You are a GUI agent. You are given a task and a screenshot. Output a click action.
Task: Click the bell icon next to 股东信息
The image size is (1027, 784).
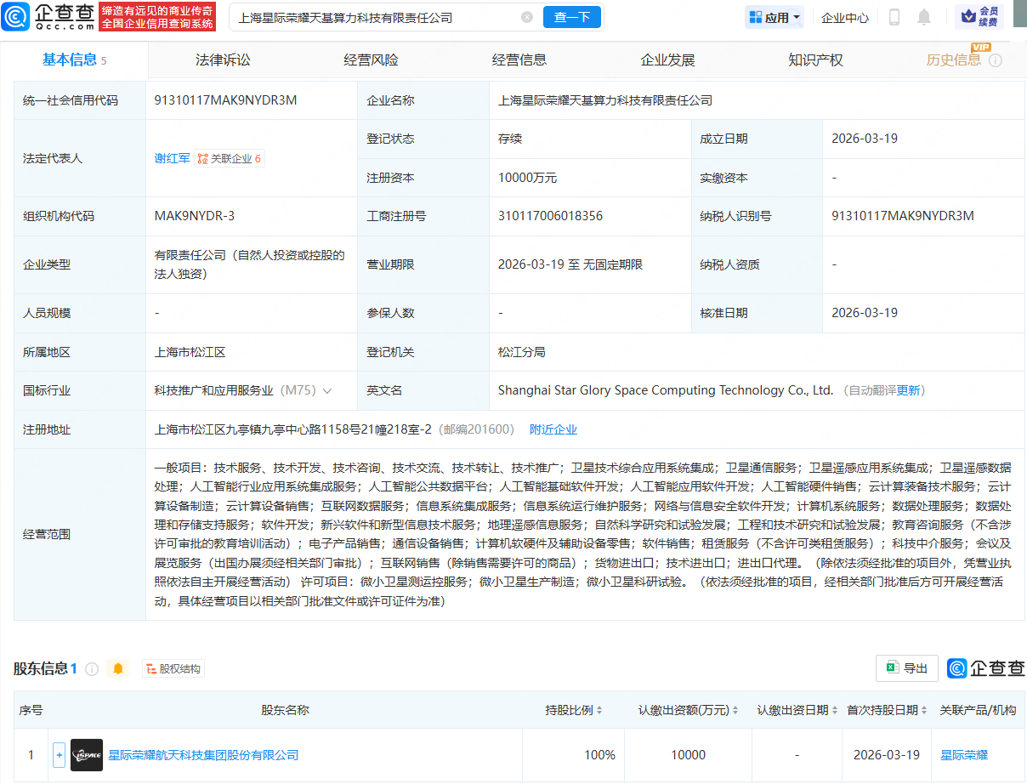pos(118,668)
